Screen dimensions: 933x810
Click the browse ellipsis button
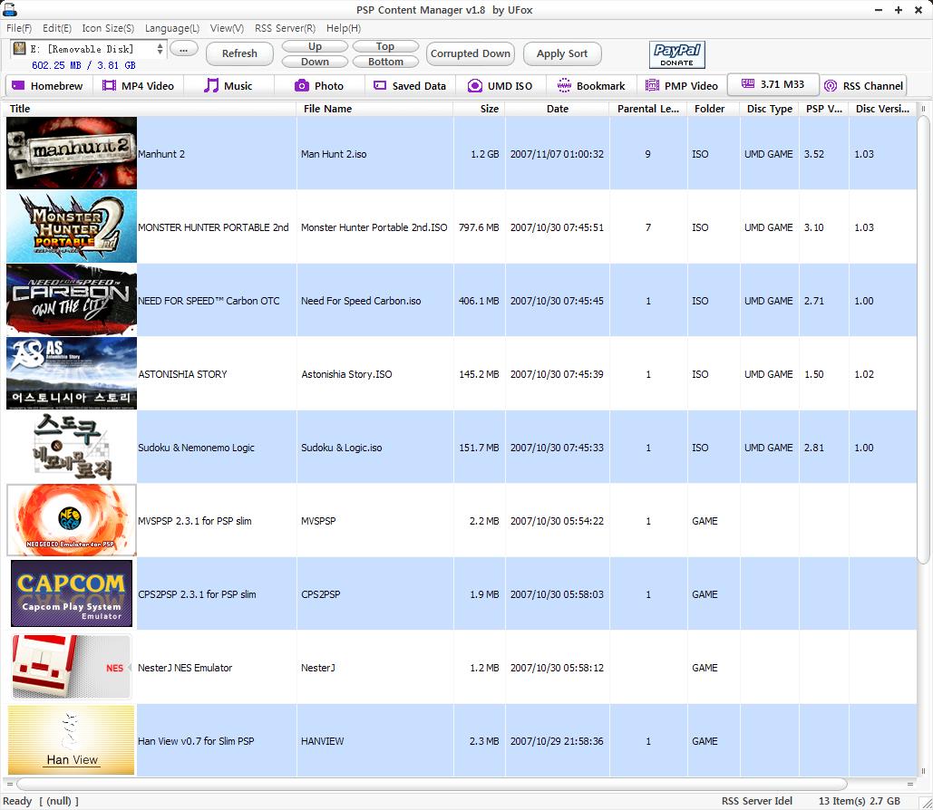point(184,49)
